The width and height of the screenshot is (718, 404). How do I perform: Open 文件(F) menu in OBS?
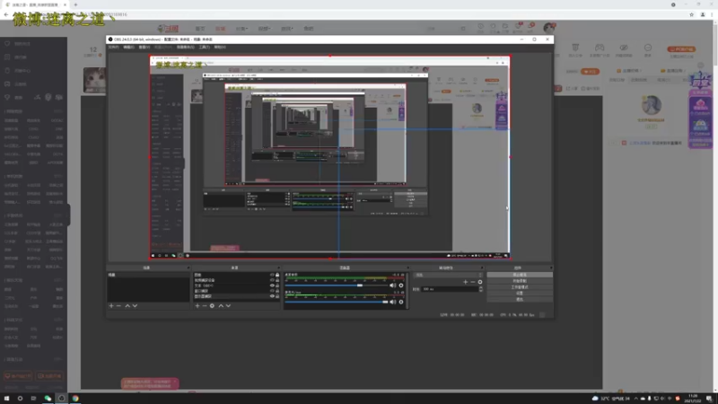click(113, 48)
